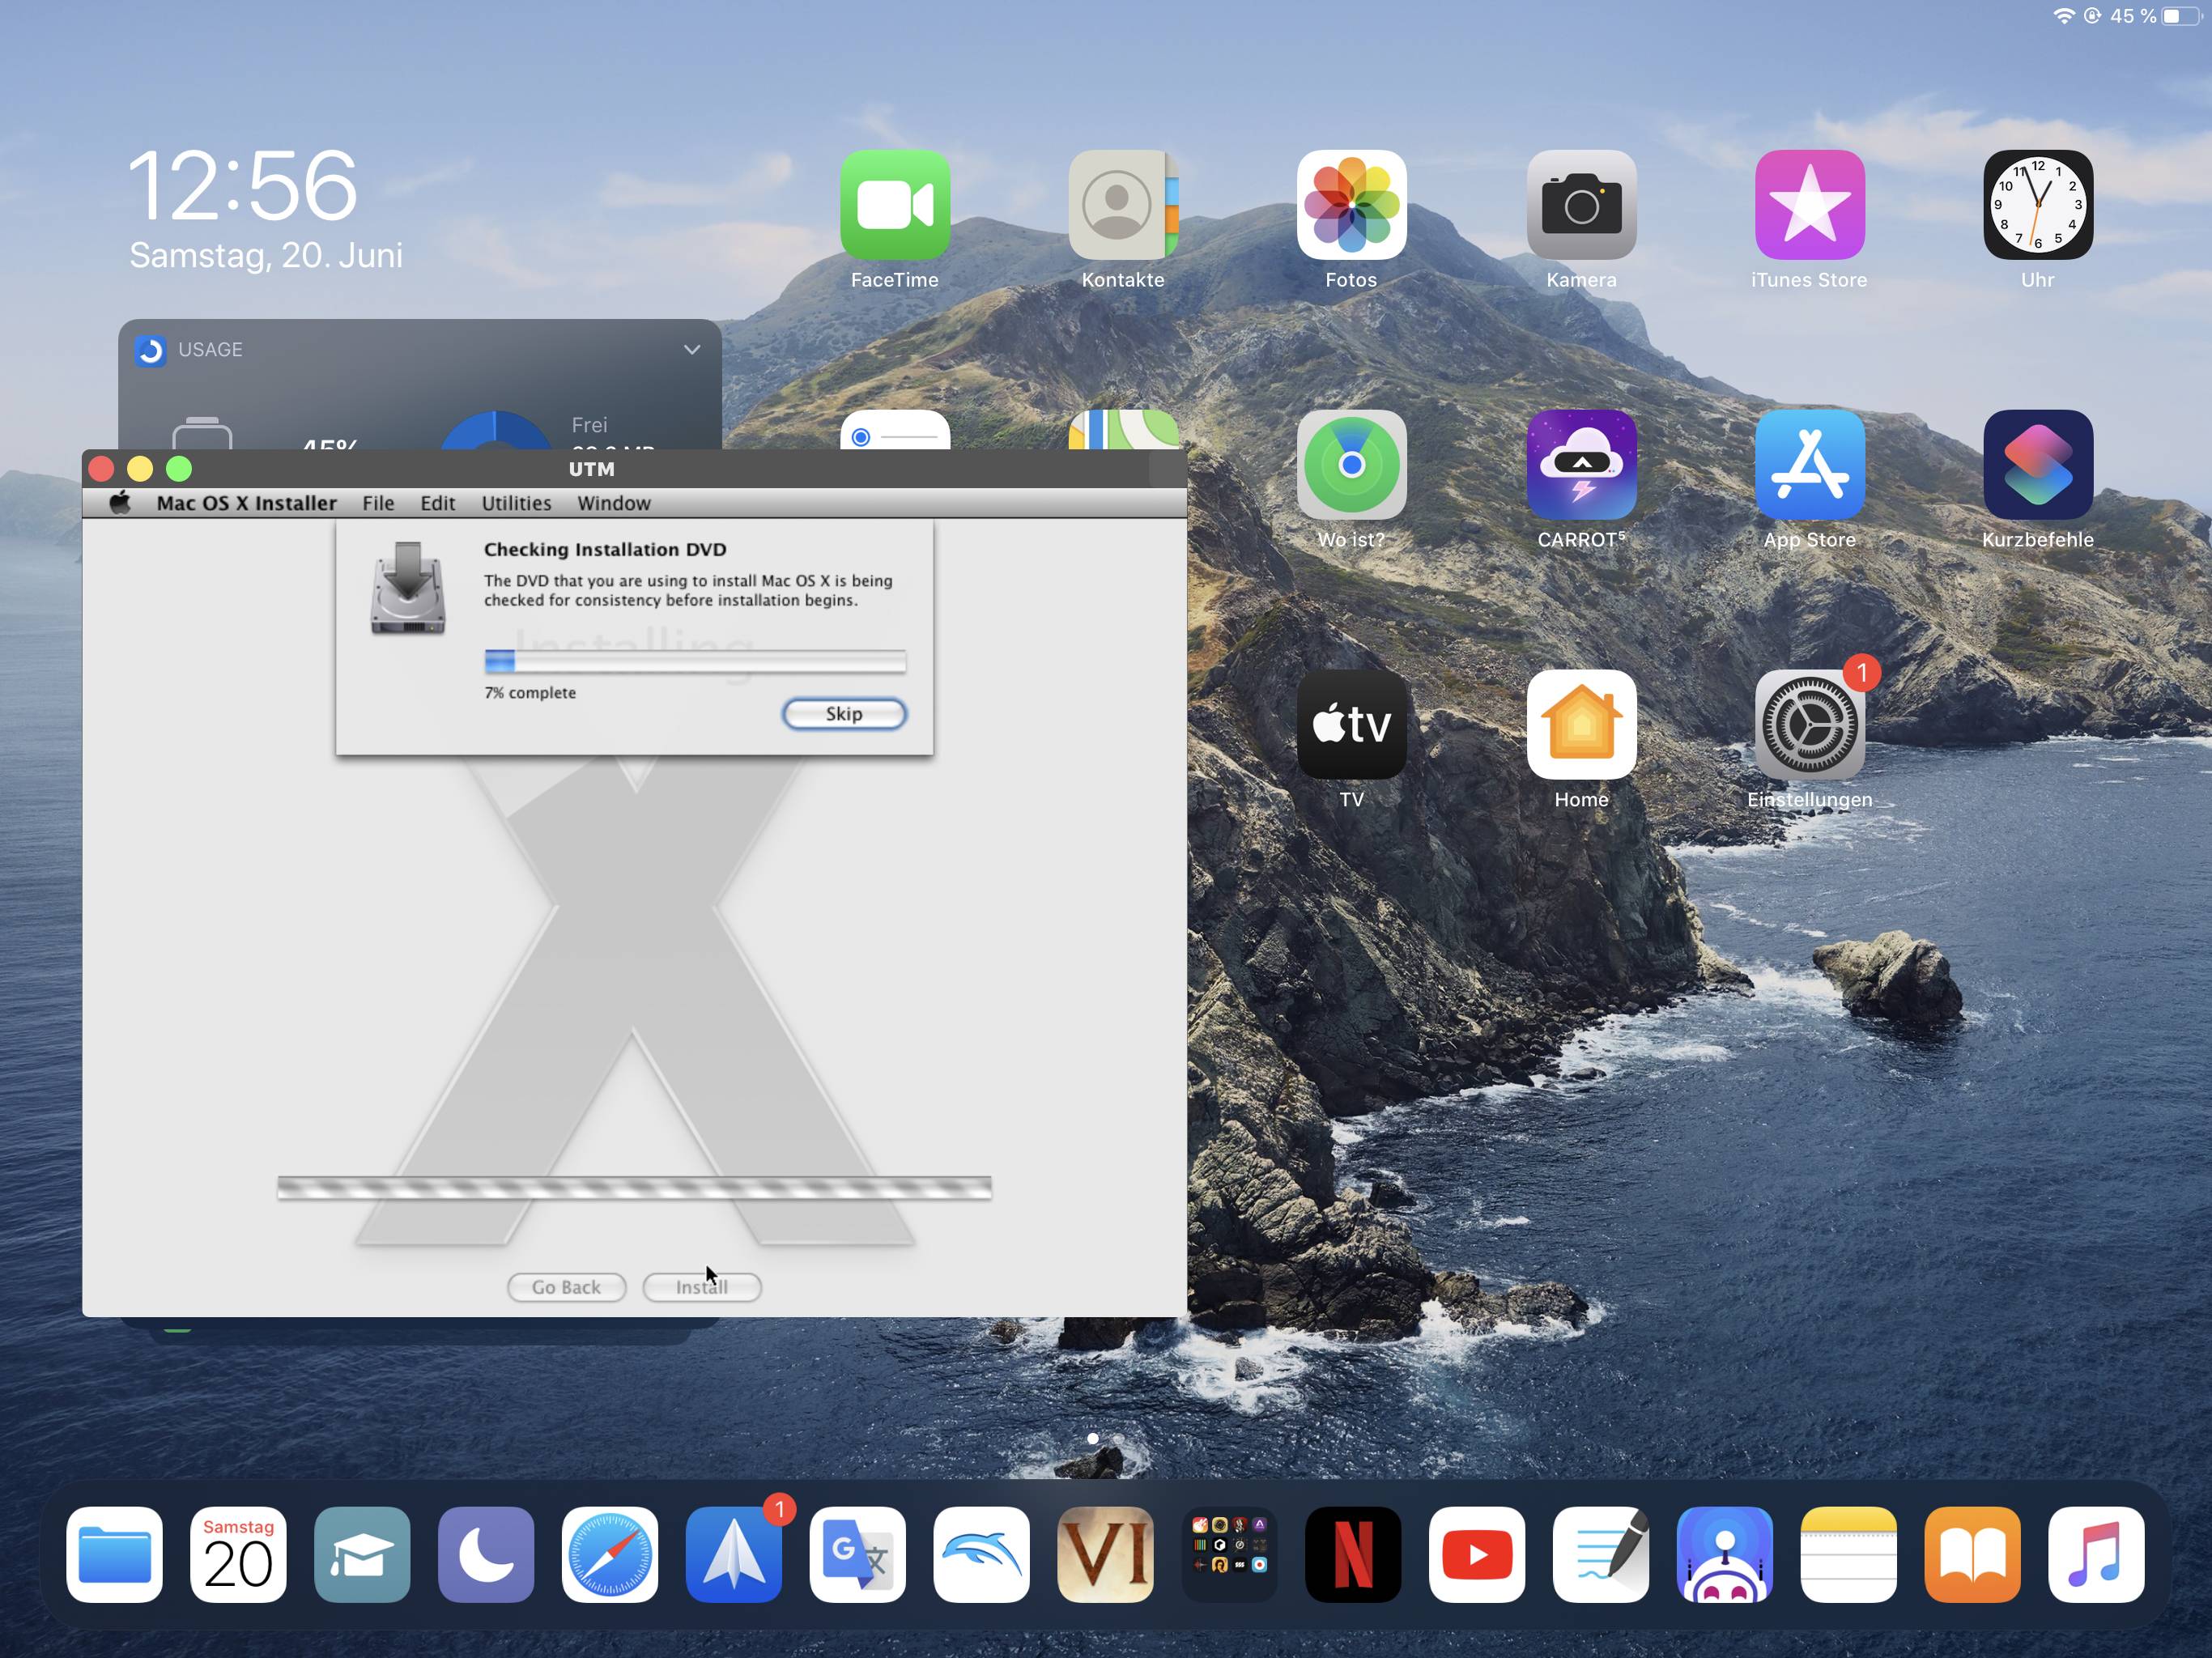Viewport: 2212px width, 1658px height.
Task: Collapse the Usage widget chevron
Action: pyautogui.click(x=691, y=349)
